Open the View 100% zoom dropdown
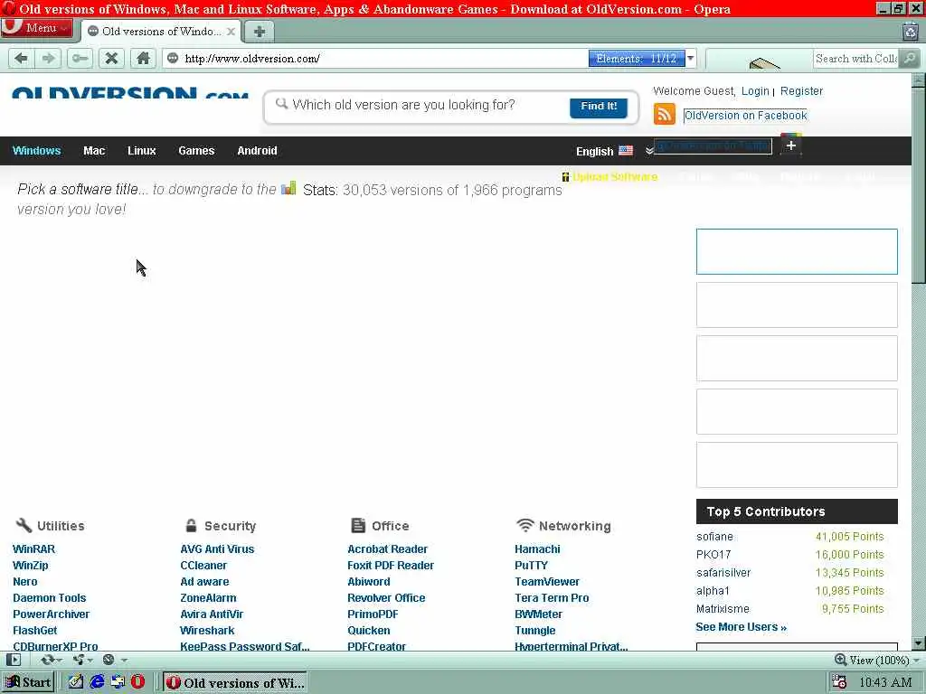Image resolution: width=926 pixels, height=694 pixels. coord(877,660)
